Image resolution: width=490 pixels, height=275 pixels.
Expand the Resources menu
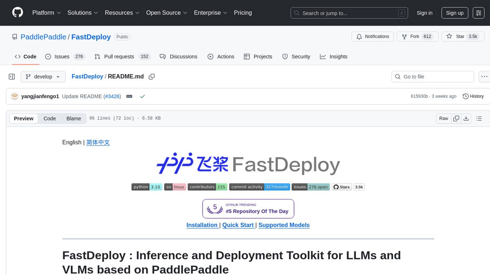point(122,13)
